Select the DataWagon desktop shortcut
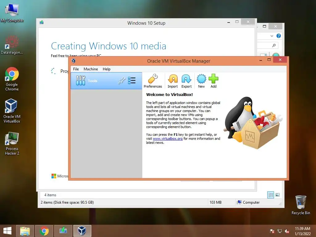The image size is (316, 237). [x=12, y=45]
